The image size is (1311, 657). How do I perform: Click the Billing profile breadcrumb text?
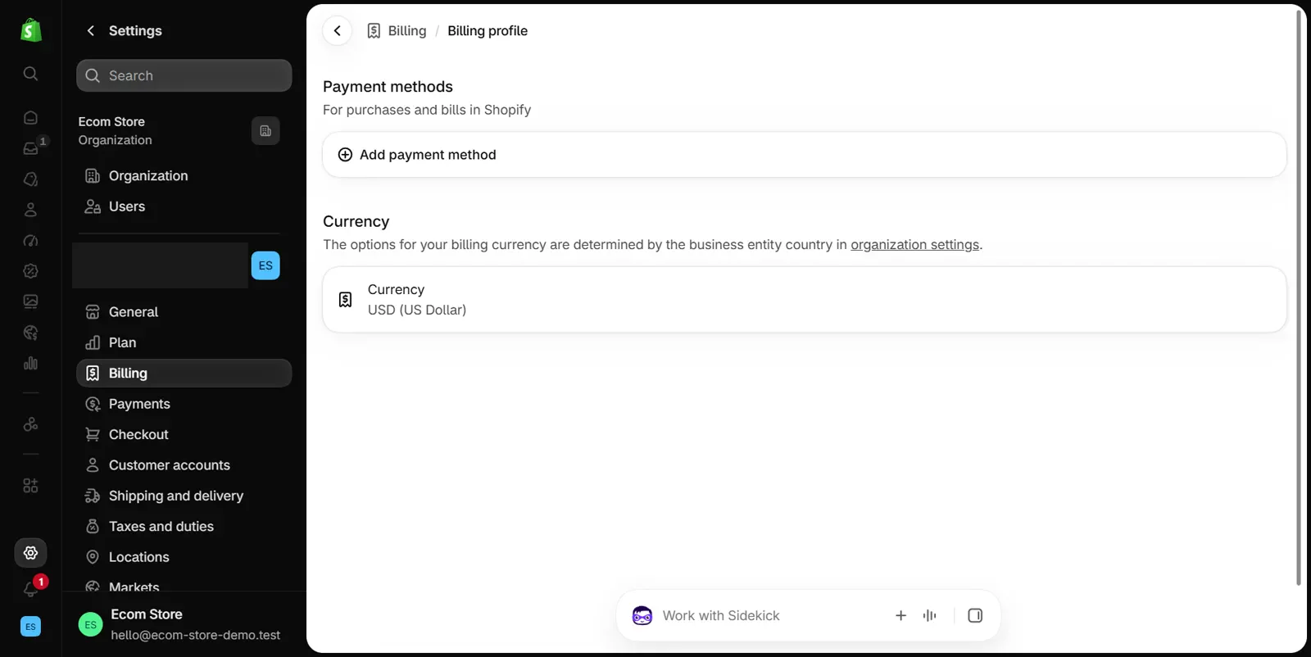point(488,30)
